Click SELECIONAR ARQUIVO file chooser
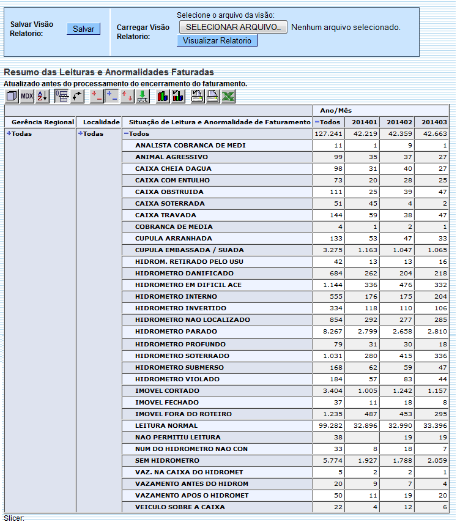Screen dimensions: 460x530 click(233, 27)
